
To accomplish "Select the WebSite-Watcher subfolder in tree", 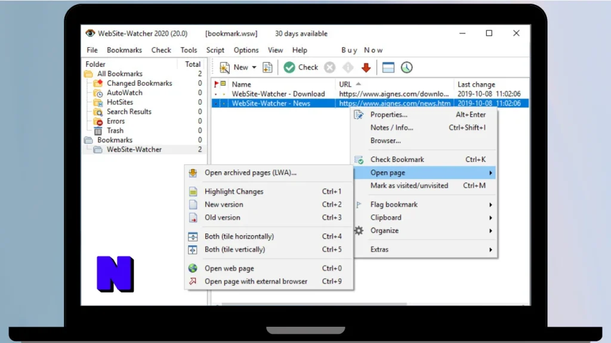I will [x=134, y=149].
